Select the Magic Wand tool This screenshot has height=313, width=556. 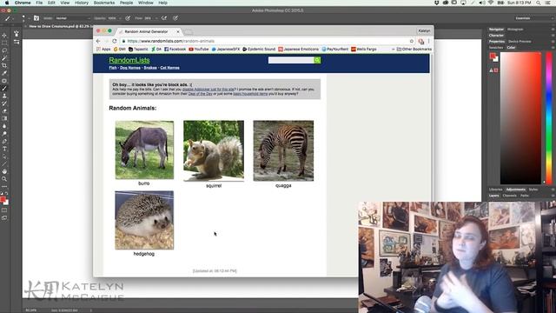4,58
